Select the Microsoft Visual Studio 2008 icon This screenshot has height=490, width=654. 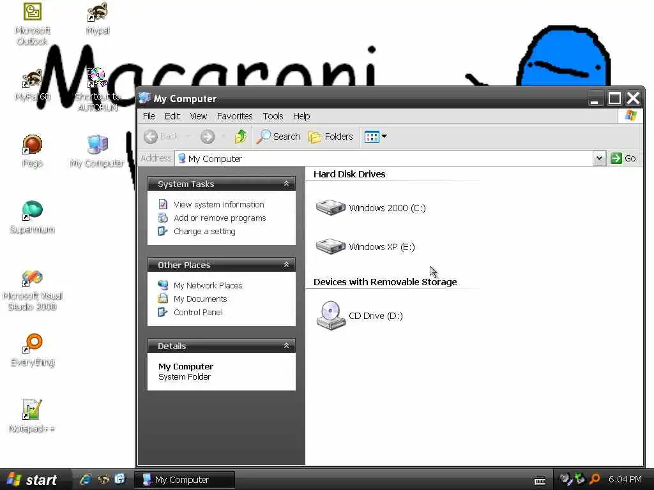33,289
